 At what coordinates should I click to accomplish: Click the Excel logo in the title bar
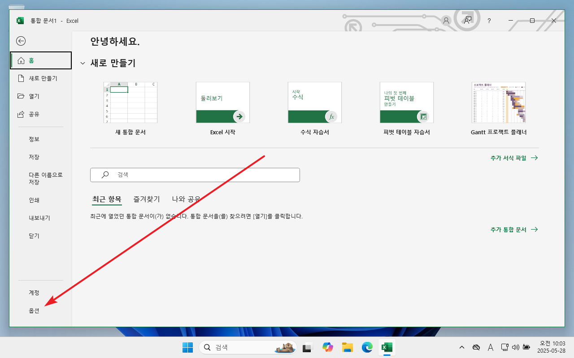[20, 21]
